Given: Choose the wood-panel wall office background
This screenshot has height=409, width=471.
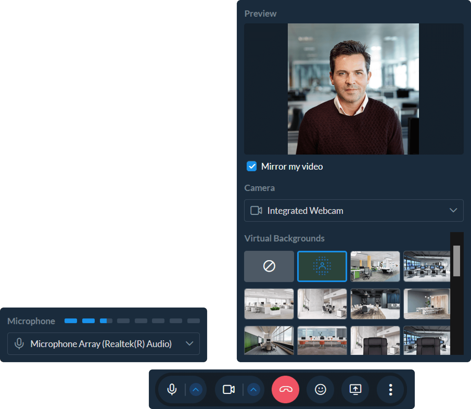Looking at the screenshot, I should (x=427, y=304).
